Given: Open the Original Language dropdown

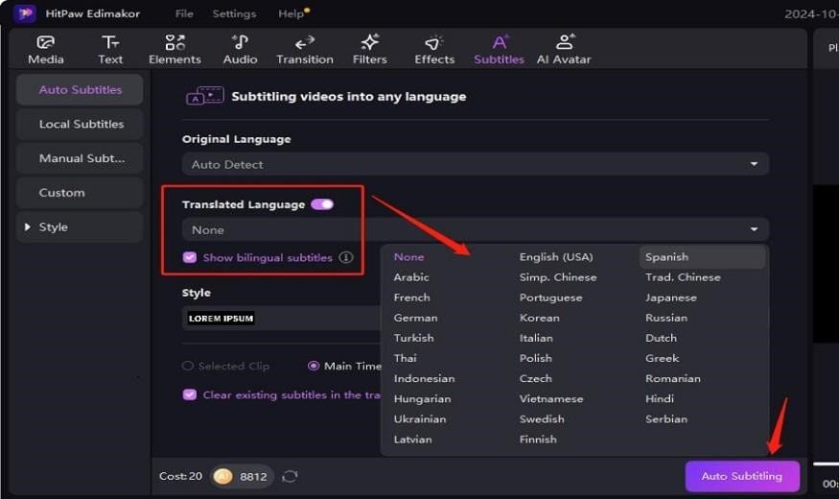Looking at the screenshot, I should coord(476,164).
